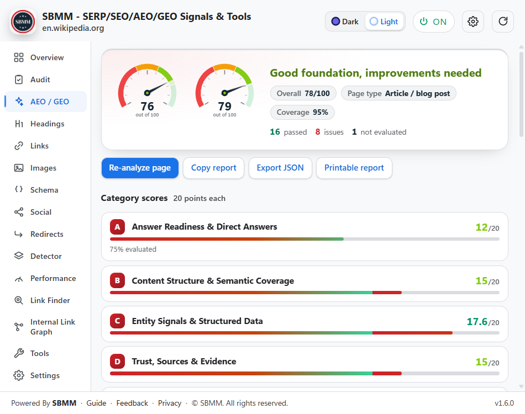Click the Performance gauge icon
525x414 pixels.
19,279
